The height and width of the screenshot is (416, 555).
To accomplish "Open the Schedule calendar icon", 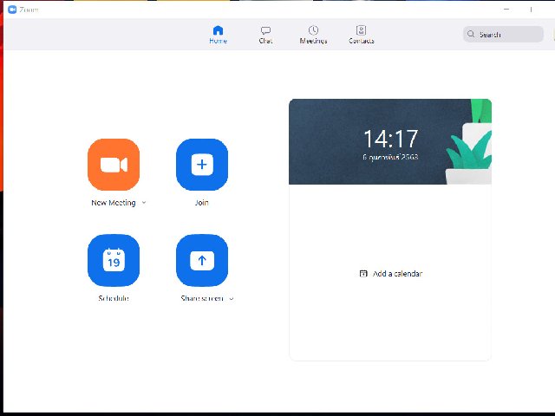I will [114, 260].
